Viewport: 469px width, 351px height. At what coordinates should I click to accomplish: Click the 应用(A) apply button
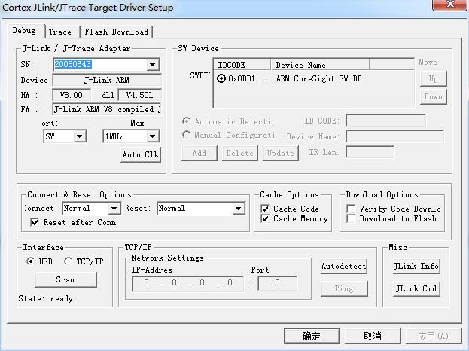434,336
